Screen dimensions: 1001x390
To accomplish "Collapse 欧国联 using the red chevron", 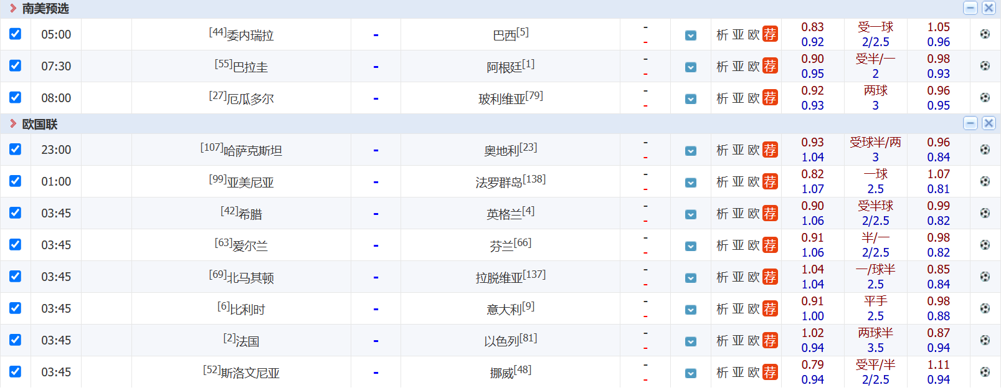I will click(x=13, y=124).
